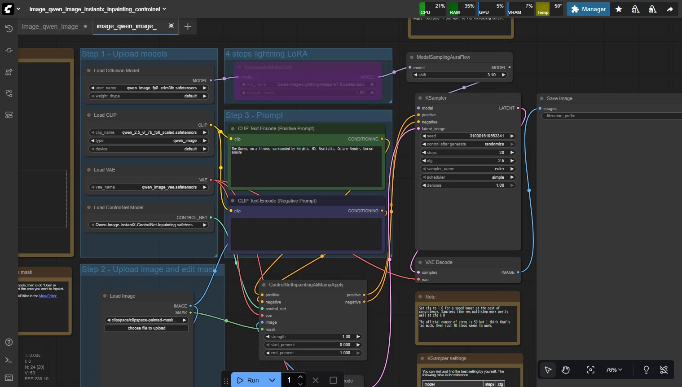Open the ComfyUI logo main menu
Screen dimensions: 682x387
click(x=8, y=9)
